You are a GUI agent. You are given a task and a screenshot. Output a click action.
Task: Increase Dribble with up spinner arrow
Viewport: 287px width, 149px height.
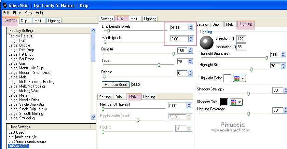pos(190,72)
